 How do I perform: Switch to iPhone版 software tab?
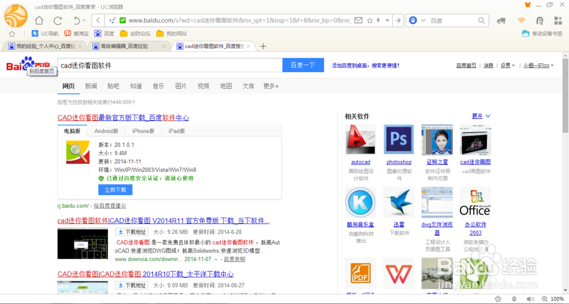click(x=143, y=131)
